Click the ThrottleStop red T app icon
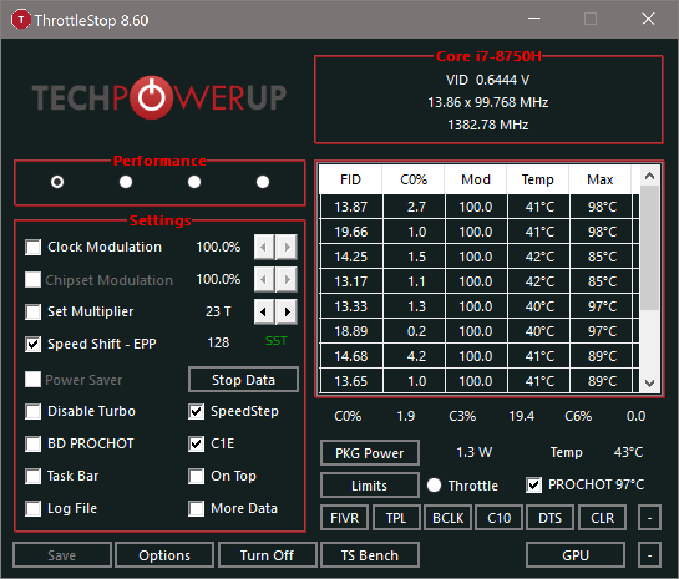 [x=21, y=19]
